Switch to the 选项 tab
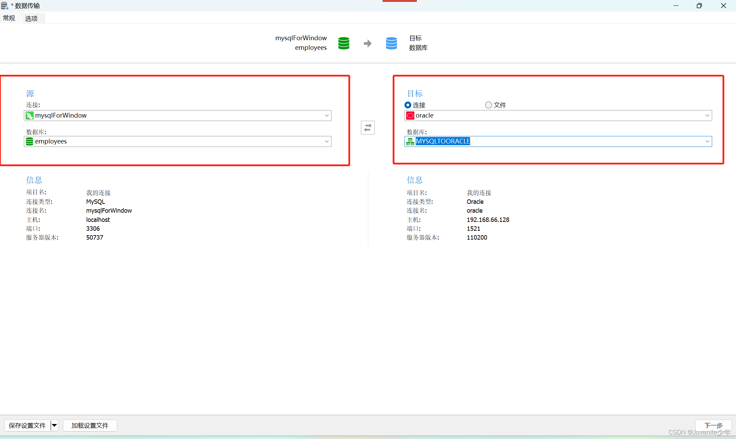The width and height of the screenshot is (736, 439). click(x=31, y=18)
